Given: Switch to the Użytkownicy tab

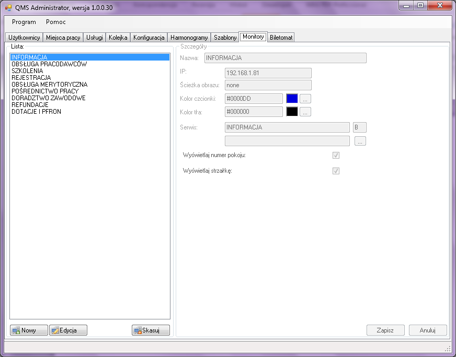Looking at the screenshot, I should point(24,38).
